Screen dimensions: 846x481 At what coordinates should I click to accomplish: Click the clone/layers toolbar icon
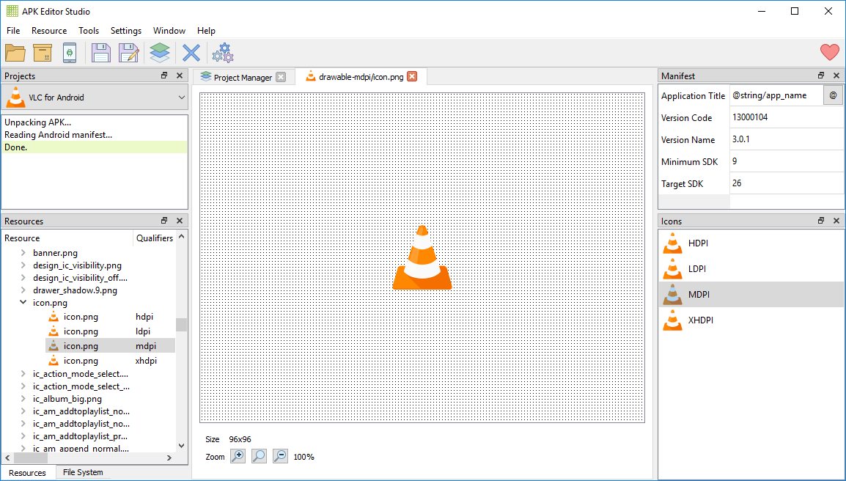click(159, 52)
